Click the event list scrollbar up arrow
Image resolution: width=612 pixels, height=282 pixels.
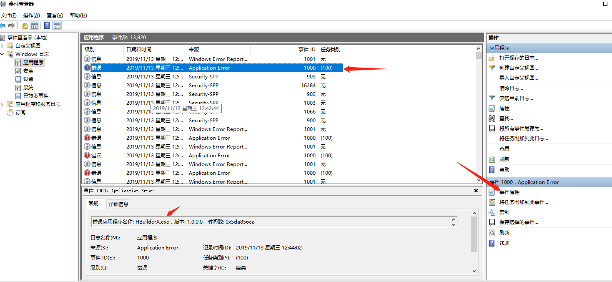click(x=479, y=49)
